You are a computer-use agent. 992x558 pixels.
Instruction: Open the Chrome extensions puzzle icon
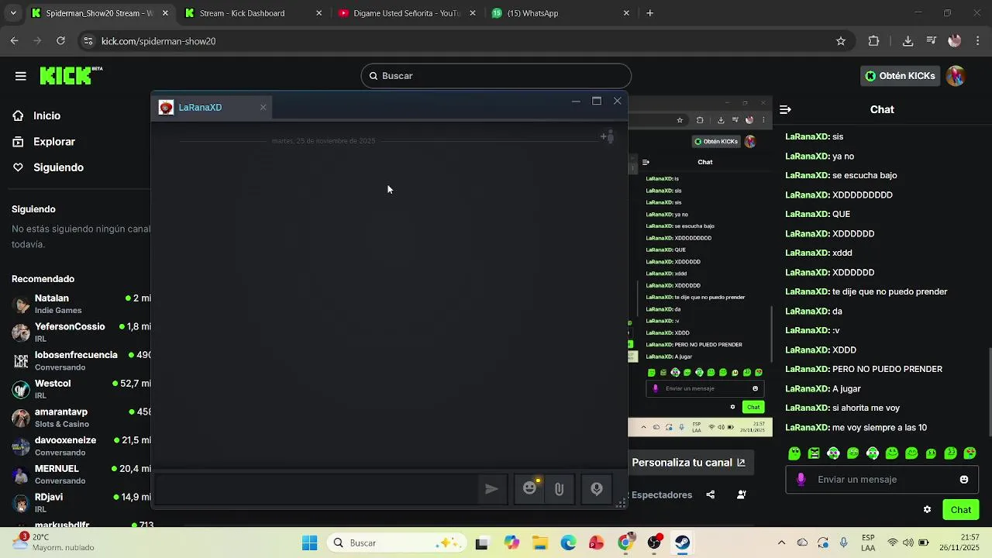pyautogui.click(x=874, y=41)
